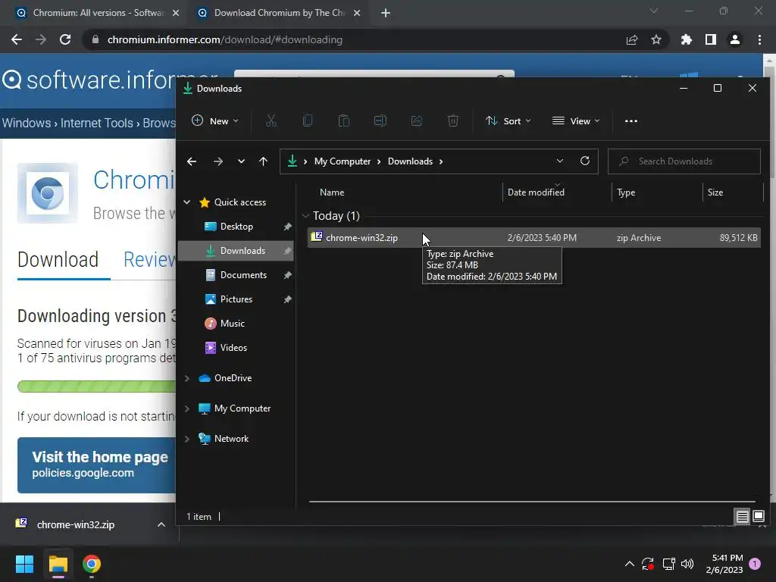Expand My Computer tree node

click(187, 408)
